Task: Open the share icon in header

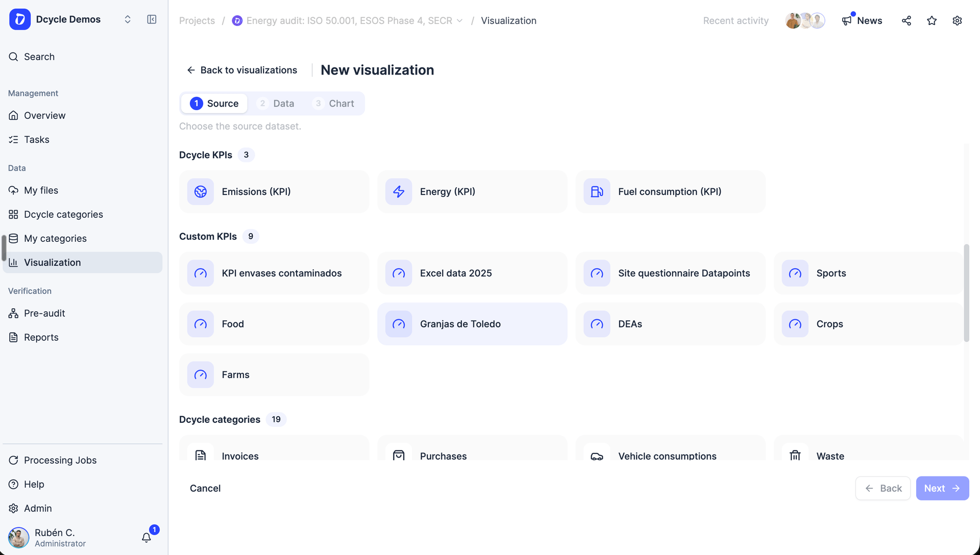Action: click(x=906, y=20)
